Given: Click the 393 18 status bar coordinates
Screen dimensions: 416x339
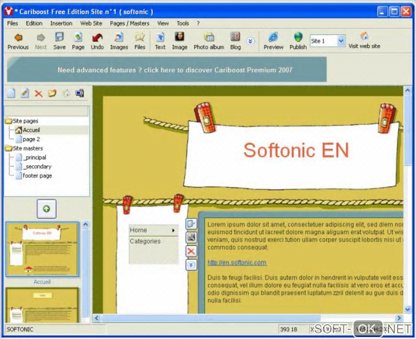Looking at the screenshot, I should coord(289,330).
